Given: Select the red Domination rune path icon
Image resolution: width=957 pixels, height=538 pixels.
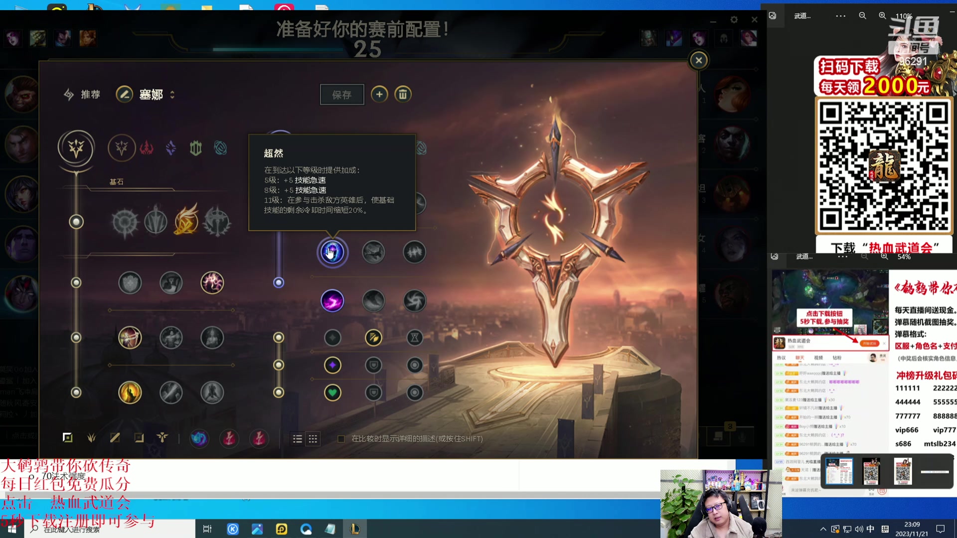Looking at the screenshot, I should (x=147, y=148).
